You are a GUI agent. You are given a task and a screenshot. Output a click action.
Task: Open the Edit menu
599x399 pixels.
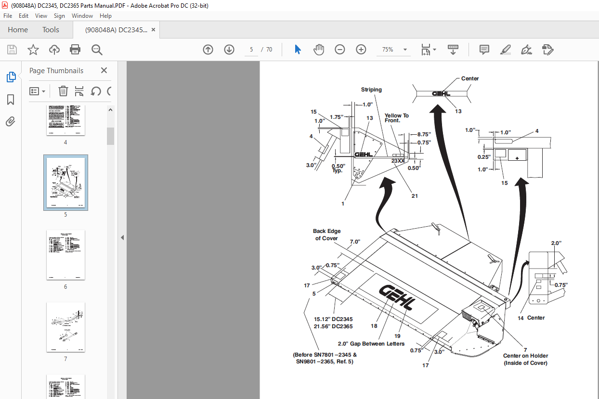click(24, 16)
